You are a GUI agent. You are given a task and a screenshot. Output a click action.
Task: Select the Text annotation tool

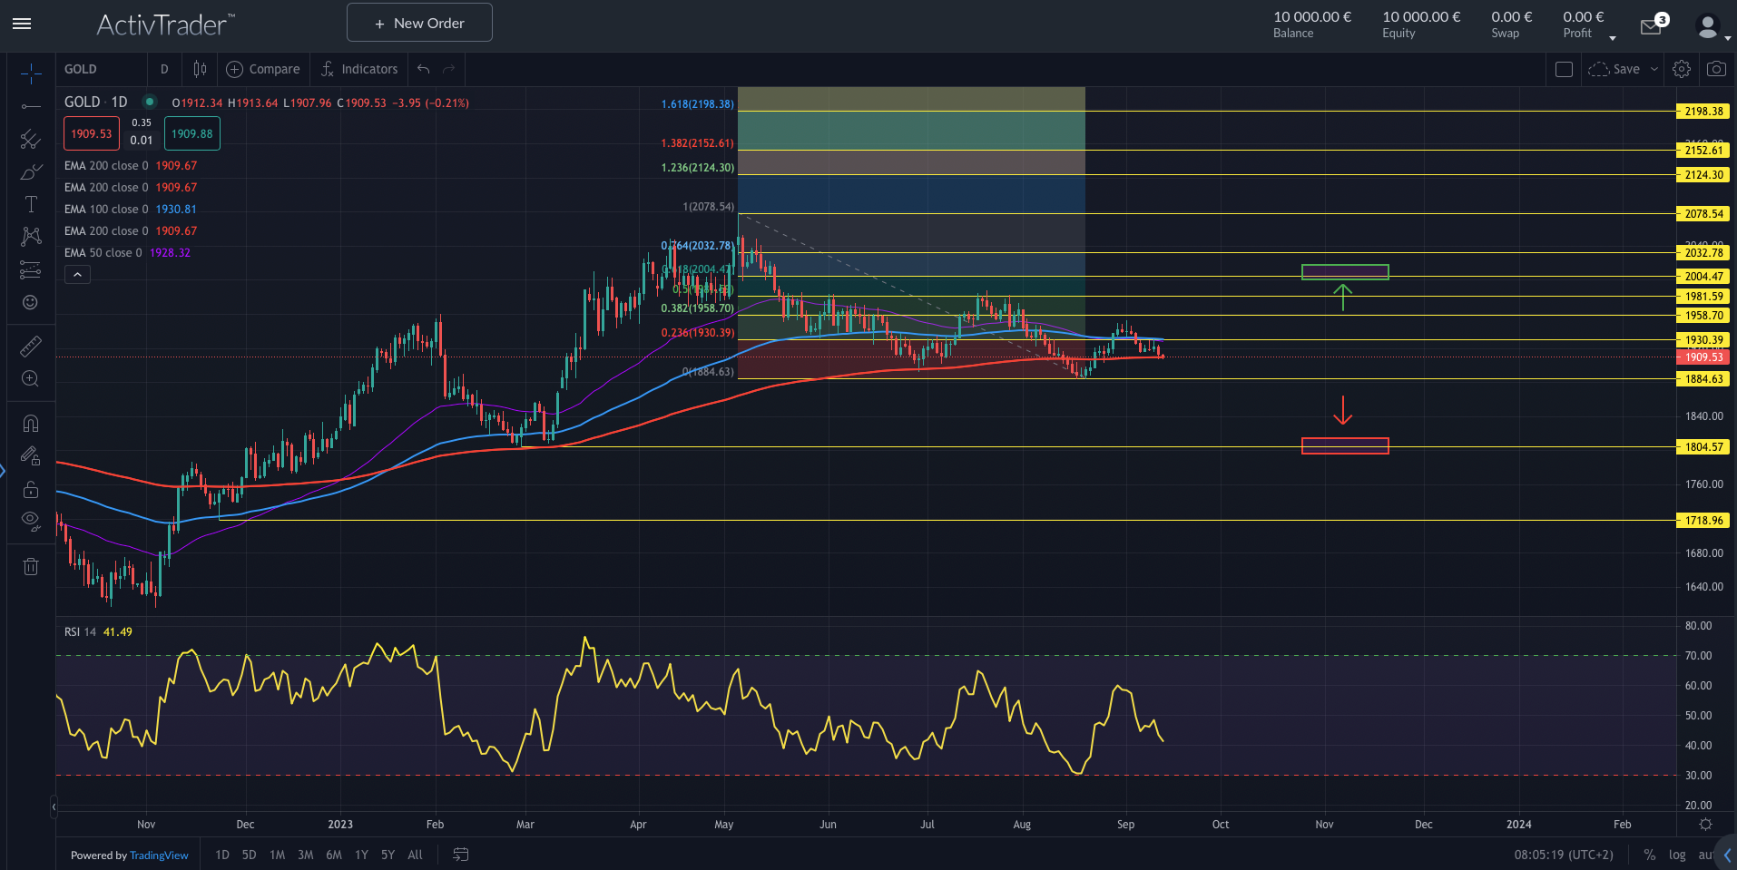30,204
